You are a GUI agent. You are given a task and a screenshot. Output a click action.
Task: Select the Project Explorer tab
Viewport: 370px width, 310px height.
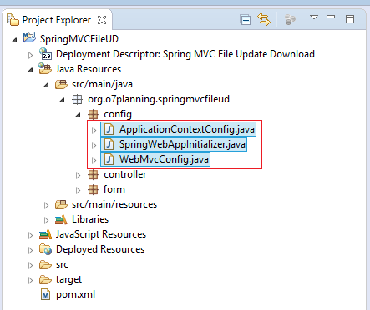coord(57,20)
